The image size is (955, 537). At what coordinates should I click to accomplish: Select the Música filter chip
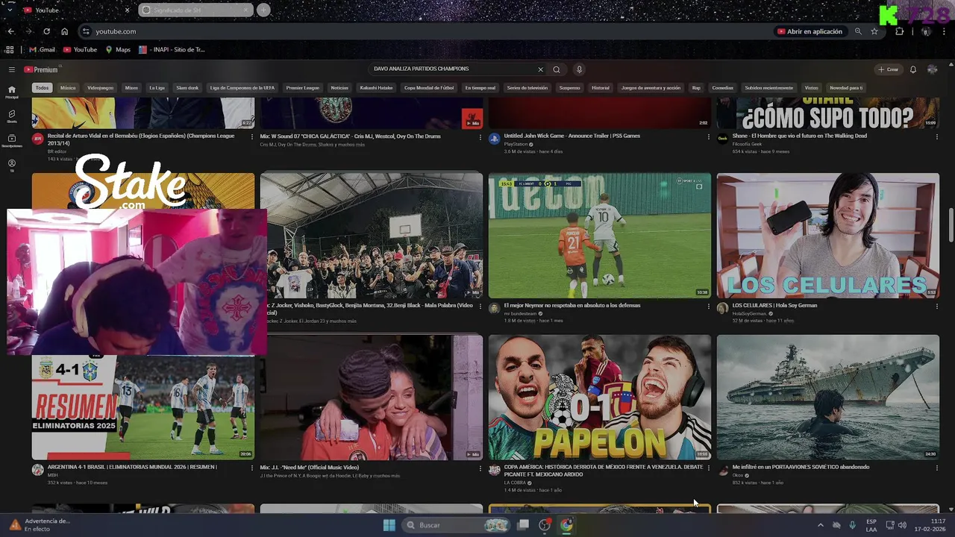[x=68, y=88]
